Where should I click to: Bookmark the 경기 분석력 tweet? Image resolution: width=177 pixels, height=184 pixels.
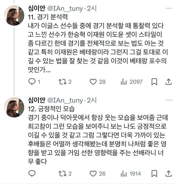(x=154, y=82)
